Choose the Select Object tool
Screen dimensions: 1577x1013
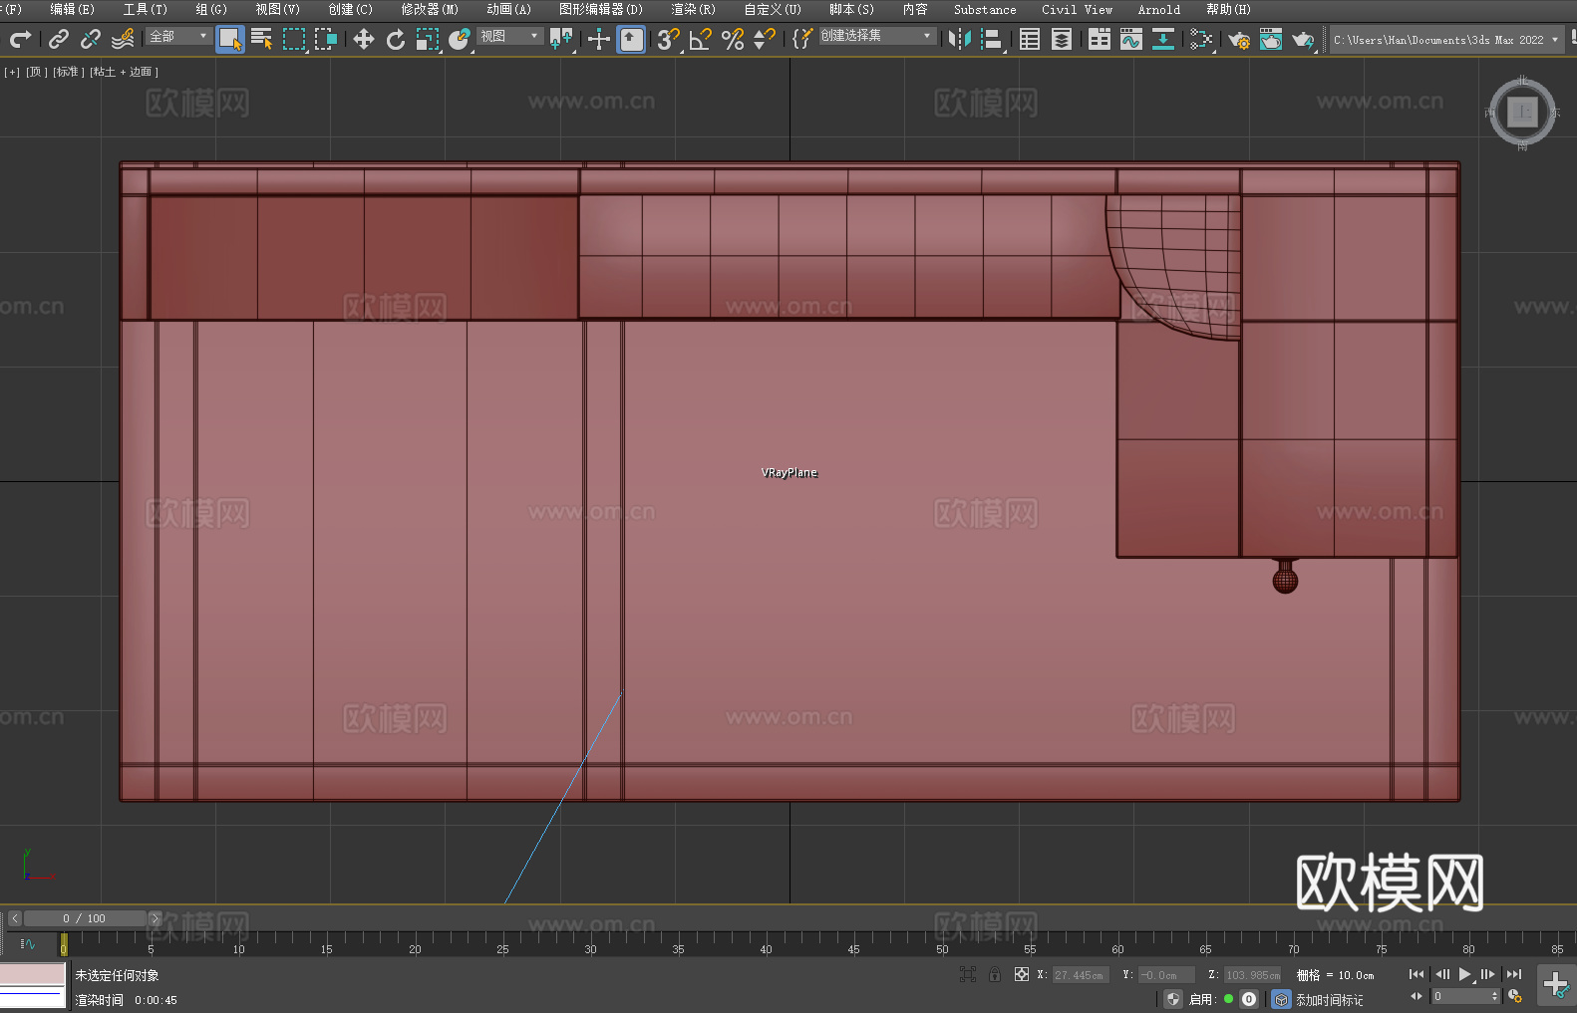pos(230,39)
